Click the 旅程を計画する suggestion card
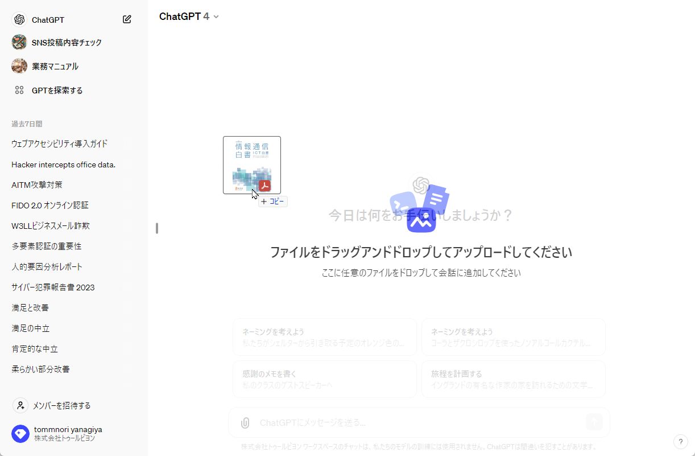The height and width of the screenshot is (456, 695). click(513, 379)
